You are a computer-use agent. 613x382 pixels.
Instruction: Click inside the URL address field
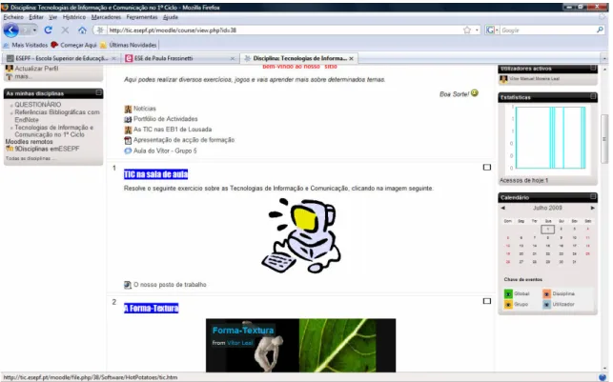(x=285, y=30)
